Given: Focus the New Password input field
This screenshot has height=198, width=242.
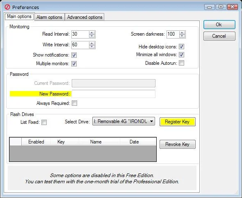Looking at the screenshot, I should click(114, 94).
